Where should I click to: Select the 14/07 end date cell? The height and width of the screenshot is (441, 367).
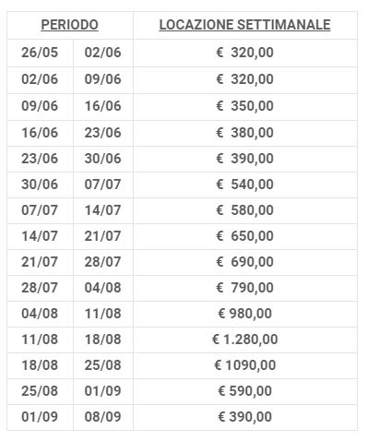point(102,210)
